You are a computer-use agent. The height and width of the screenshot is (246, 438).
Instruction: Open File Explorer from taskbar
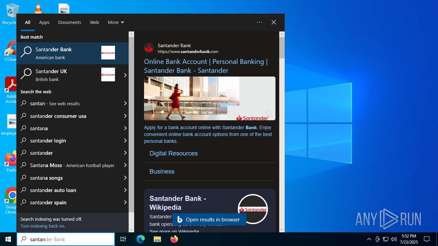point(157,239)
